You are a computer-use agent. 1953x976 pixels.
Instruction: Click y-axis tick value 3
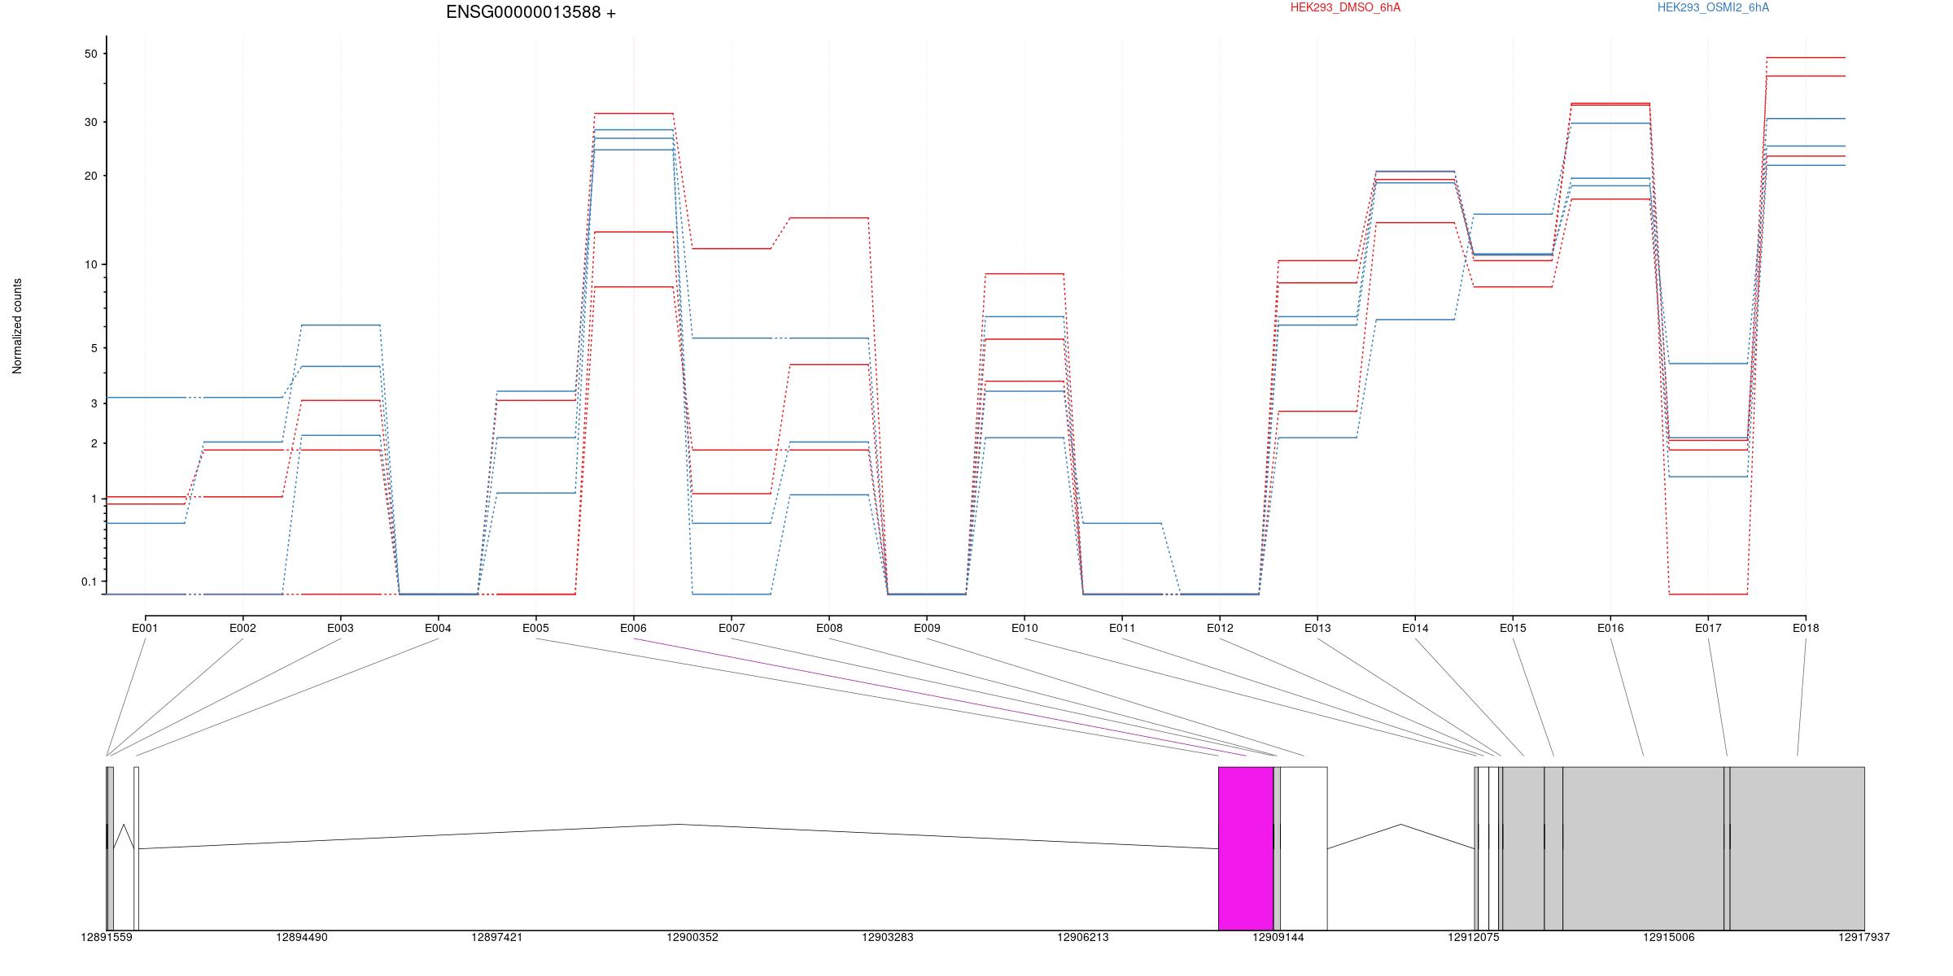pyautogui.click(x=94, y=403)
